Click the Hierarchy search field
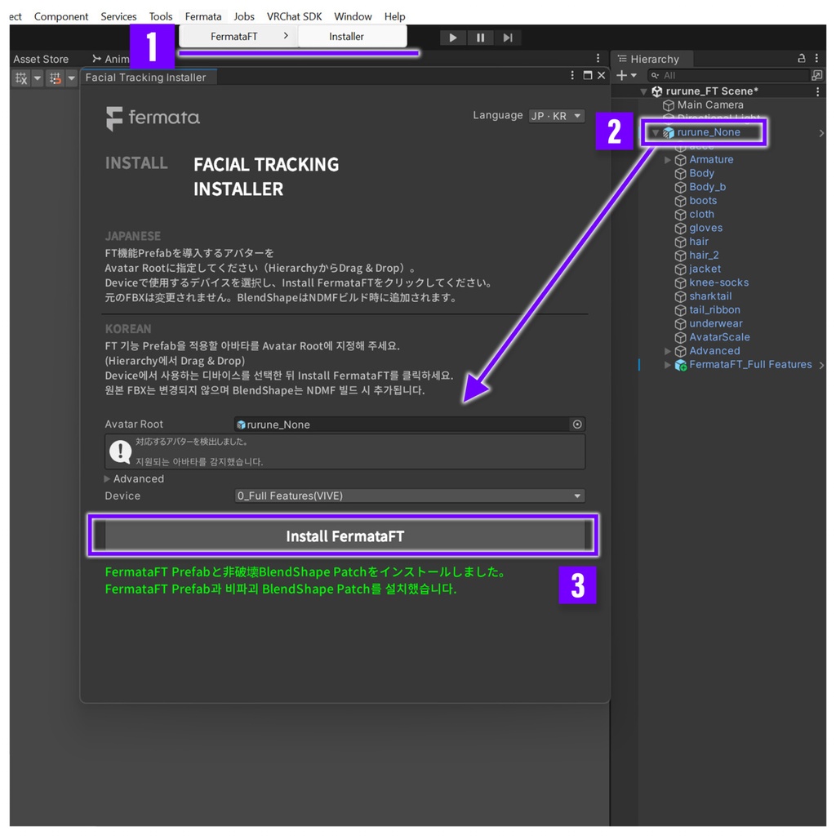Image resolution: width=836 pixels, height=836 pixels. tap(728, 76)
